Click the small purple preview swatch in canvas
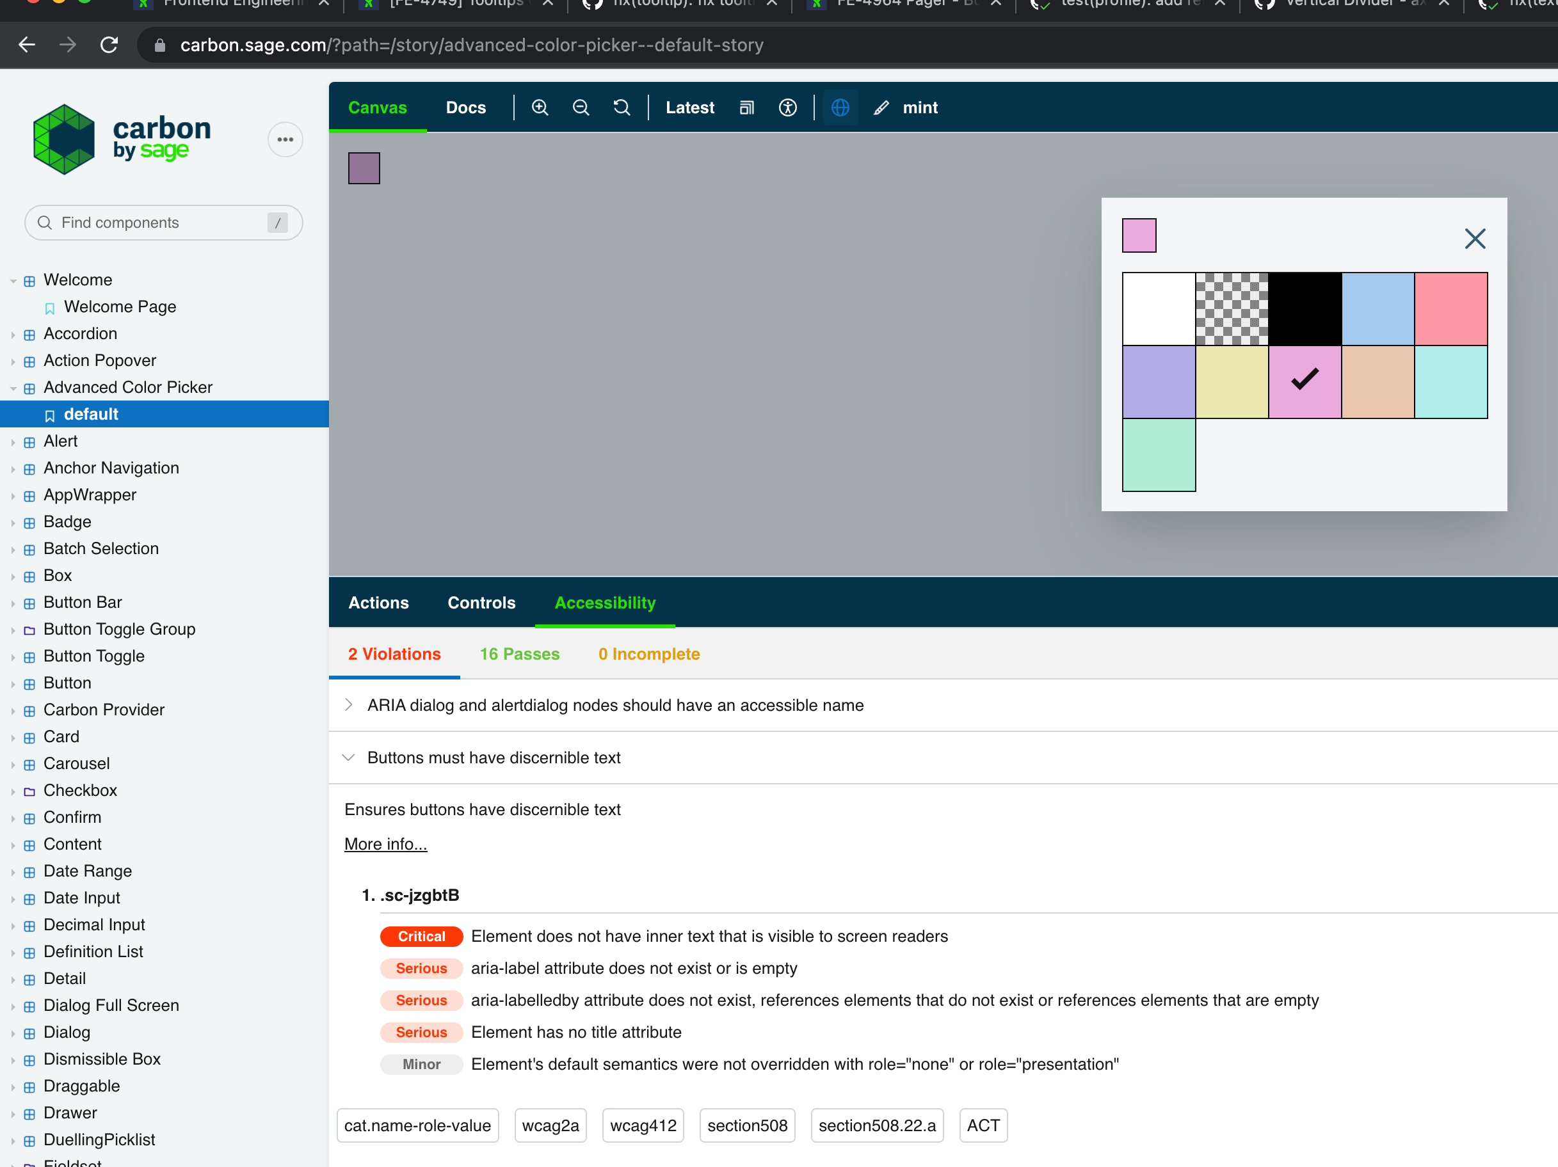1558x1167 pixels. click(x=364, y=168)
